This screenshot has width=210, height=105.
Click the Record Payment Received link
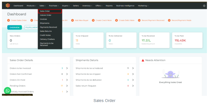(x=153, y=20)
